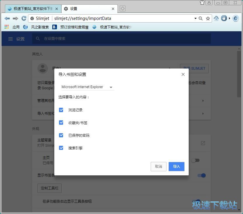Screen dimensions: 243x214
Task: Uncheck the 收藏夹/书签 checkbox
Action: pyautogui.click(x=61, y=123)
